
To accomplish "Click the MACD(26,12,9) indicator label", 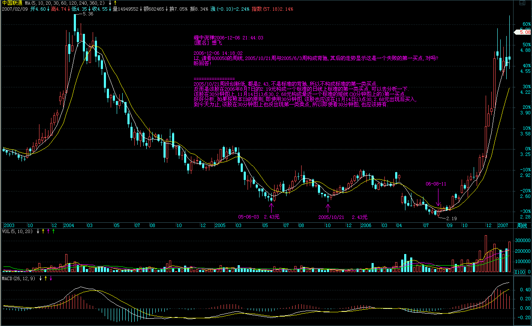I will [x=19, y=278].
